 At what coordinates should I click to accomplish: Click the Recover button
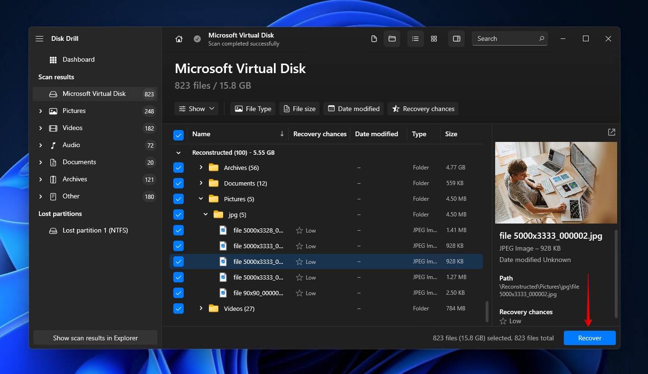[x=590, y=338]
